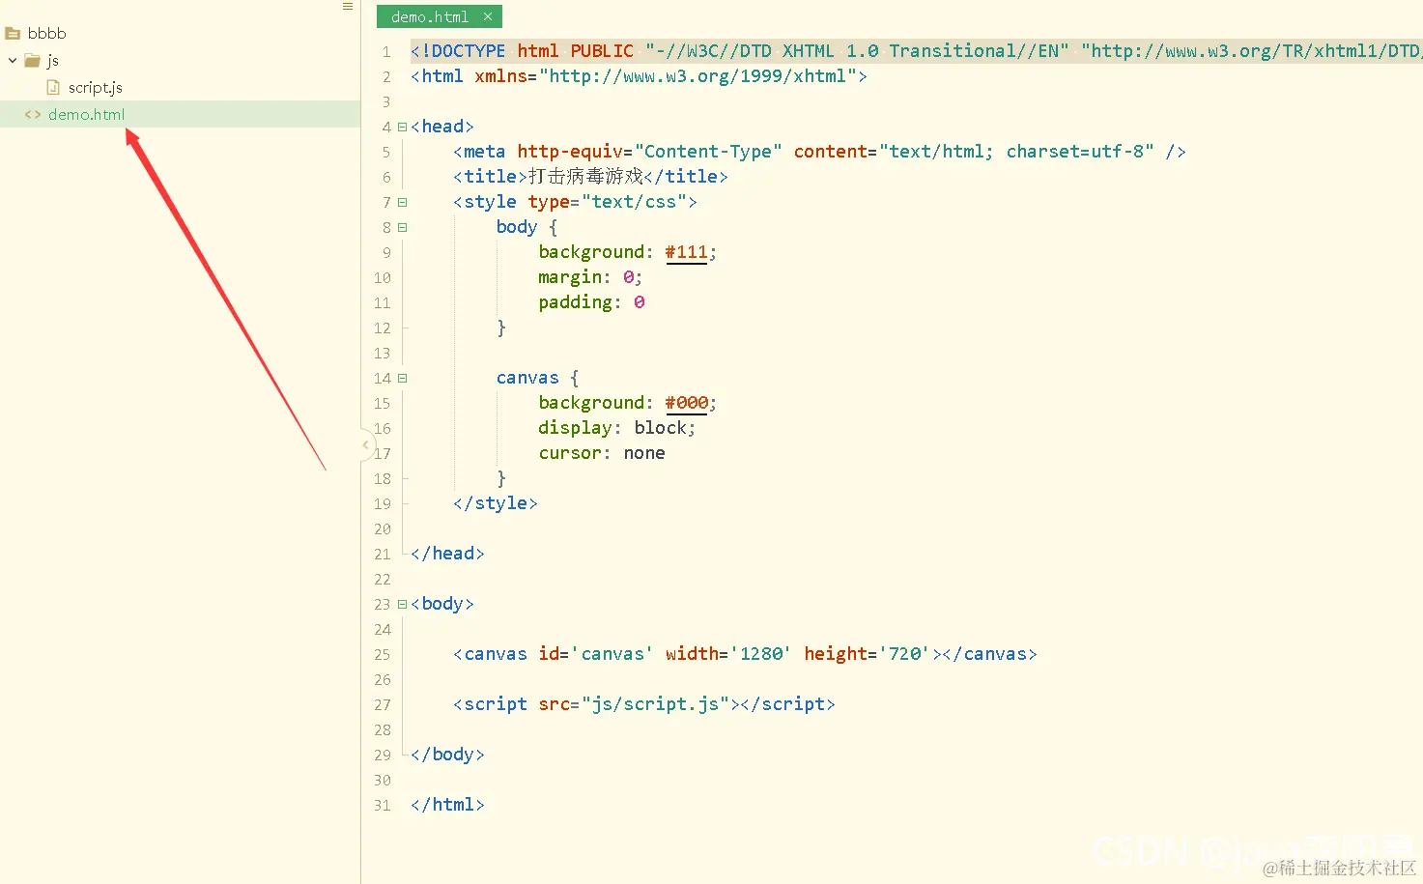Open script.js in the project tree

pos(96,88)
